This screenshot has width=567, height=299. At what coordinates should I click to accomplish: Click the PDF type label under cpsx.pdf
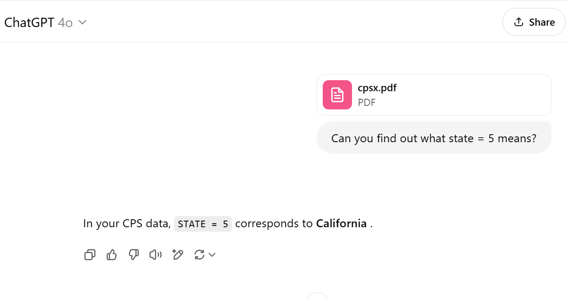[x=367, y=103]
